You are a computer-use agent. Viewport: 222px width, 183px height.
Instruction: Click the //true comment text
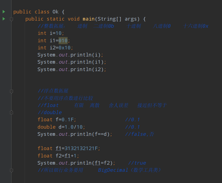[137, 163]
